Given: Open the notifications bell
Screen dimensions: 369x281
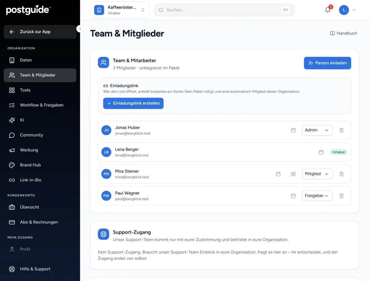Looking at the screenshot, I should (x=328, y=10).
